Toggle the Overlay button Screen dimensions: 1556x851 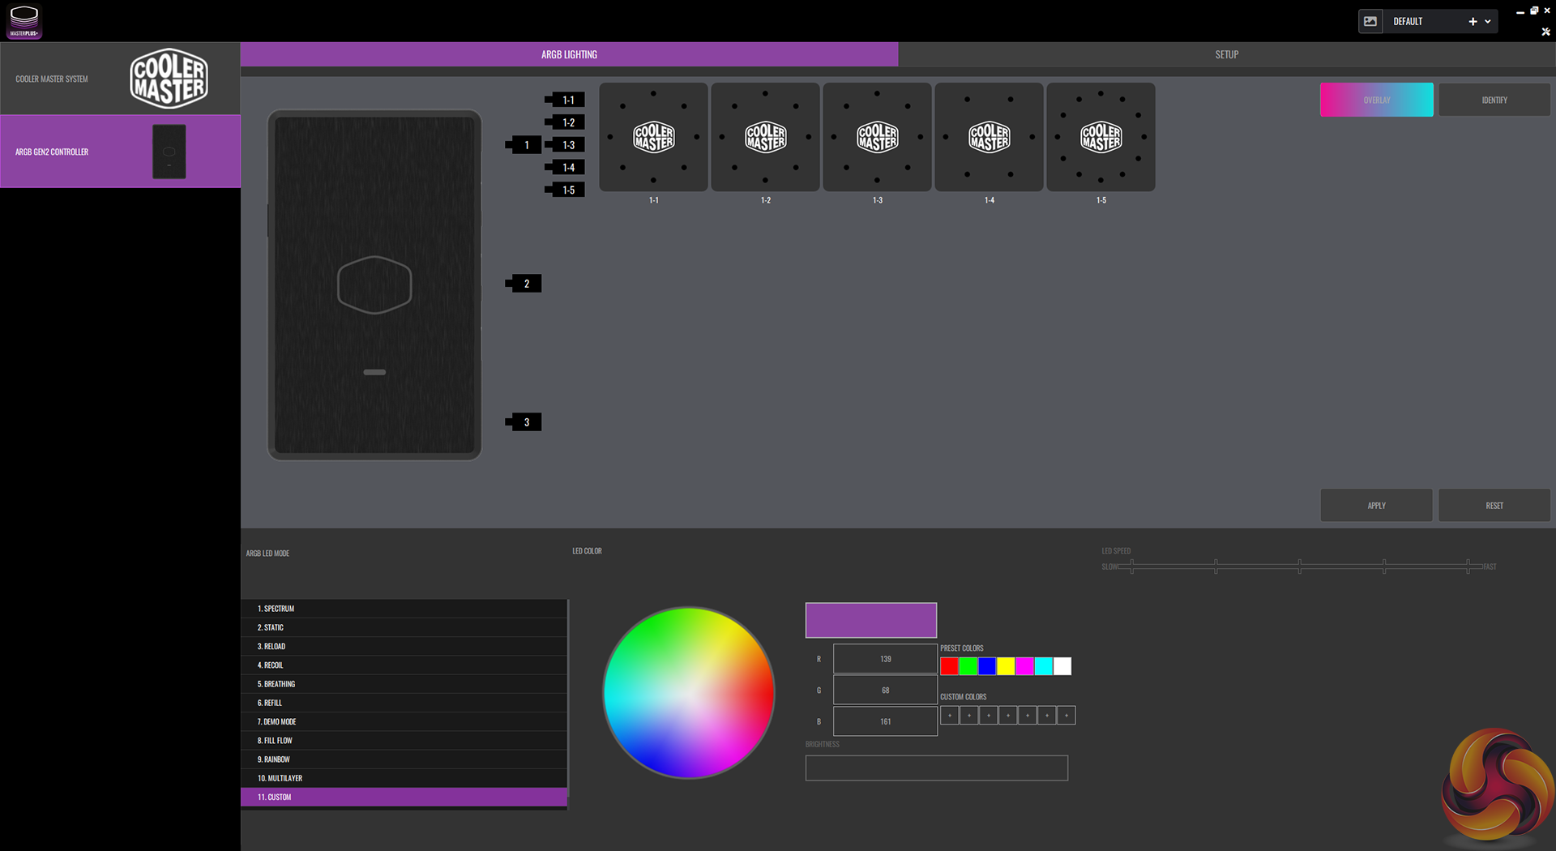pyautogui.click(x=1376, y=100)
